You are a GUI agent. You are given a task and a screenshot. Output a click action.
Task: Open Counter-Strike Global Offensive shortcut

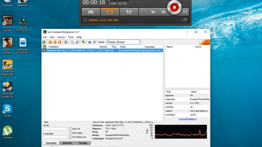point(7,67)
